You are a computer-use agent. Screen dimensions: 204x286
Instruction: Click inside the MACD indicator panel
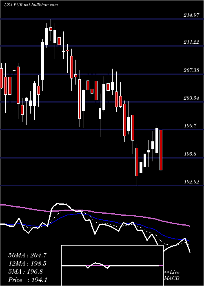coord(112,266)
